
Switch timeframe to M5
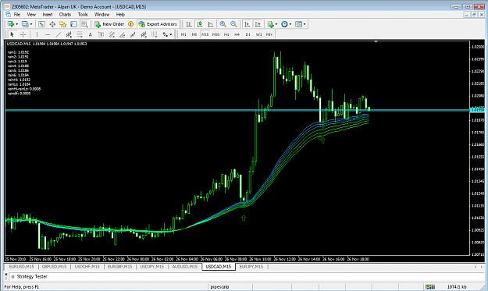pos(194,34)
